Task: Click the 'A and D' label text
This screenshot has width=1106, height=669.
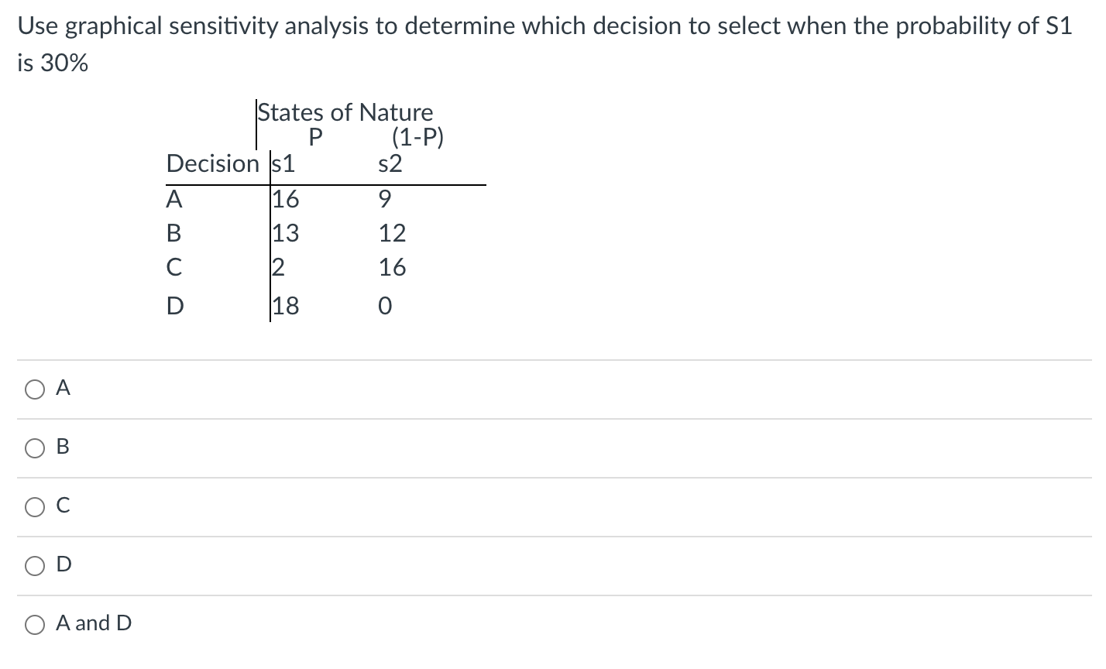Action: (x=92, y=623)
